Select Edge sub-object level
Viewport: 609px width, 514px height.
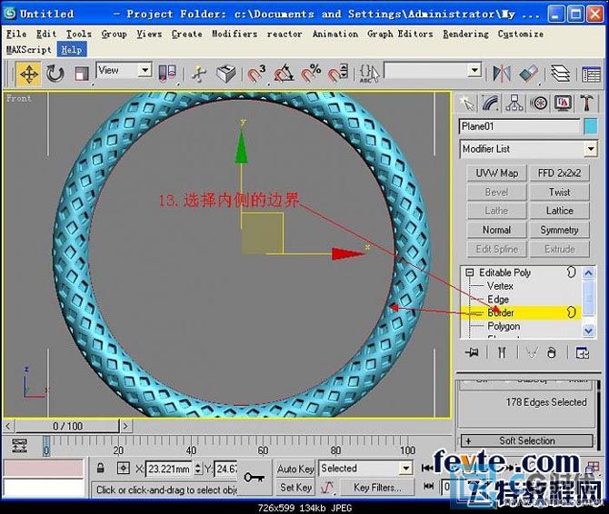click(x=498, y=299)
